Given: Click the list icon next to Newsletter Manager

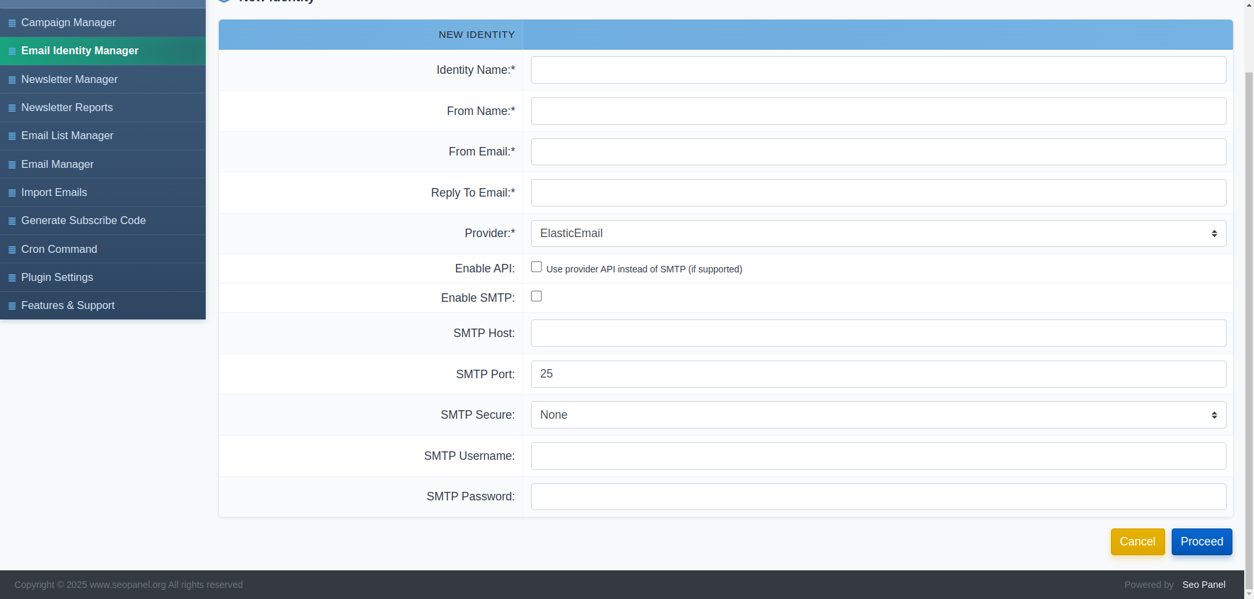Looking at the screenshot, I should pos(12,79).
